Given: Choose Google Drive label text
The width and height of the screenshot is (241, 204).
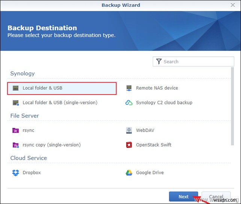Looking at the screenshot, I should pyautogui.click(x=150, y=172).
